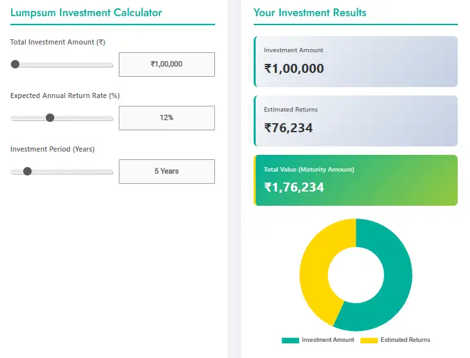Click the Annual Return Rate slider track right end
Image resolution: width=470 pixels, height=358 pixels.
coord(110,119)
